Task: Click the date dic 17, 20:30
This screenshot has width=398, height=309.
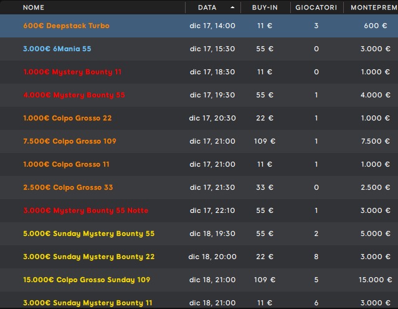Action: pos(212,118)
